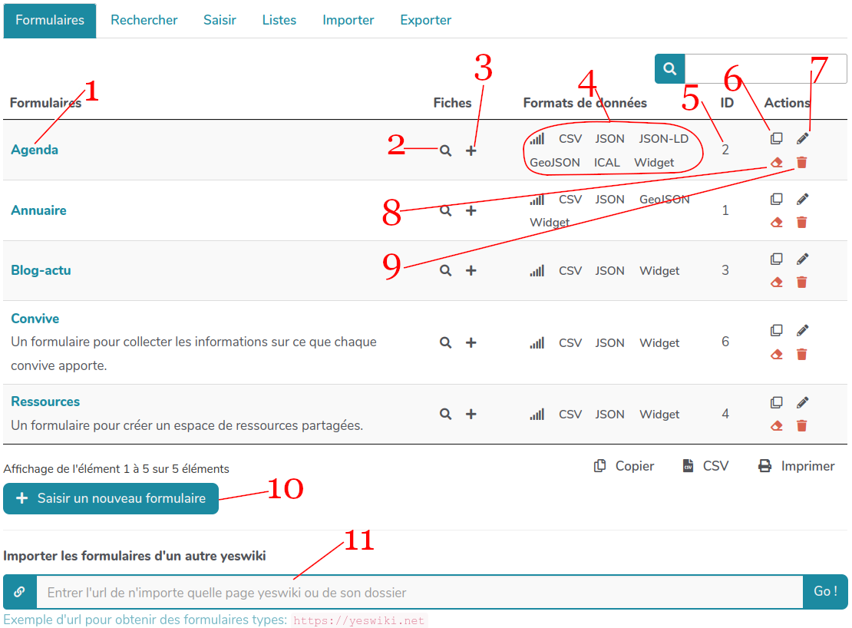Screen dimensions: 852x628
Task: Open the Agenda form link
Action: coord(35,150)
